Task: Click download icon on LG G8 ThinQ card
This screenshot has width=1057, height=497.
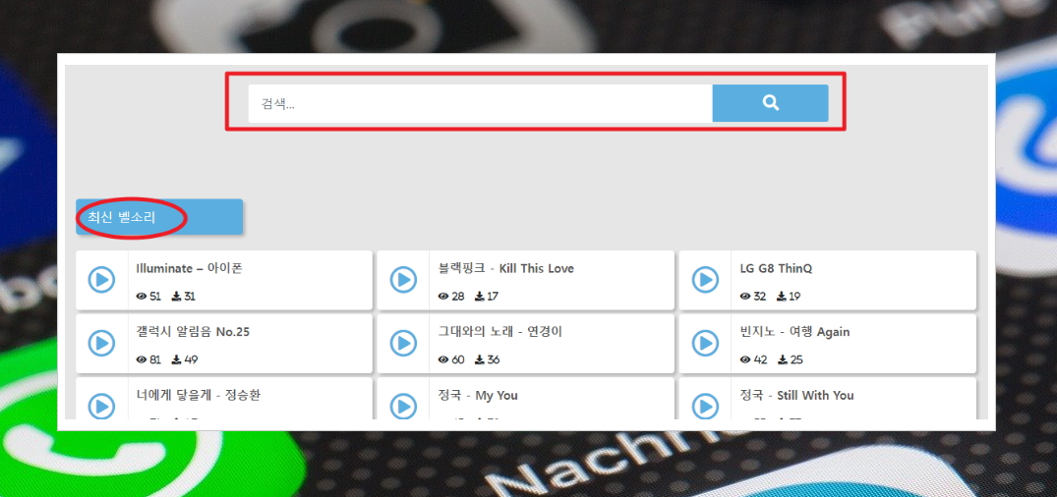Action: [x=782, y=297]
